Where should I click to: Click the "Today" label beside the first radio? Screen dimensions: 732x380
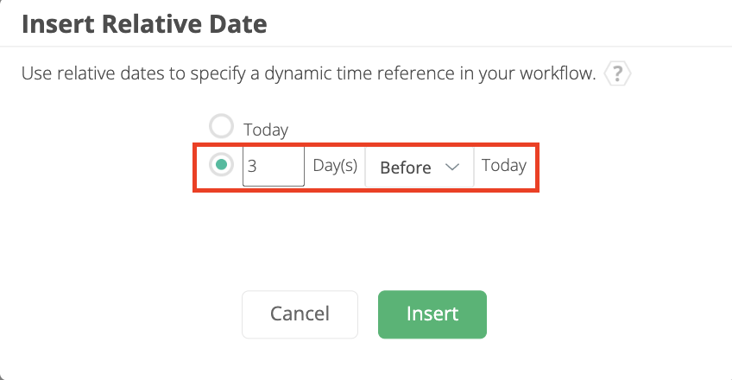266,130
